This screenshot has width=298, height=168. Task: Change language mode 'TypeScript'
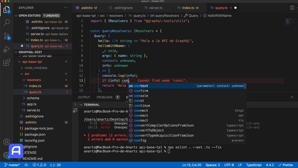click(x=254, y=165)
